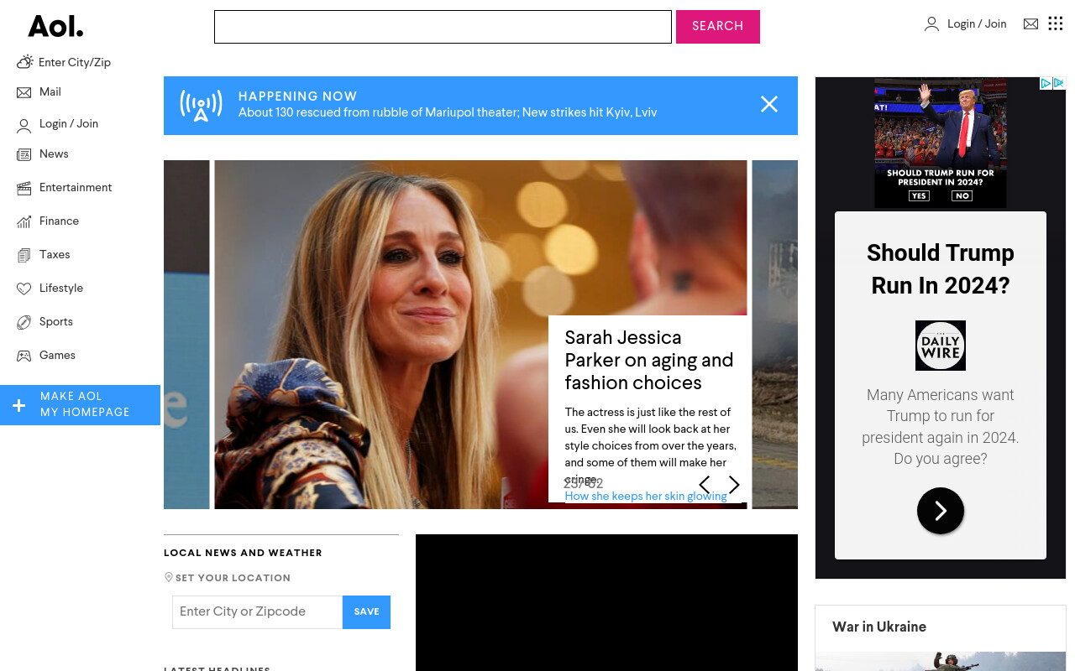Go to Sports in sidebar
Image resolution: width=1075 pixels, height=671 pixels.
56,322
